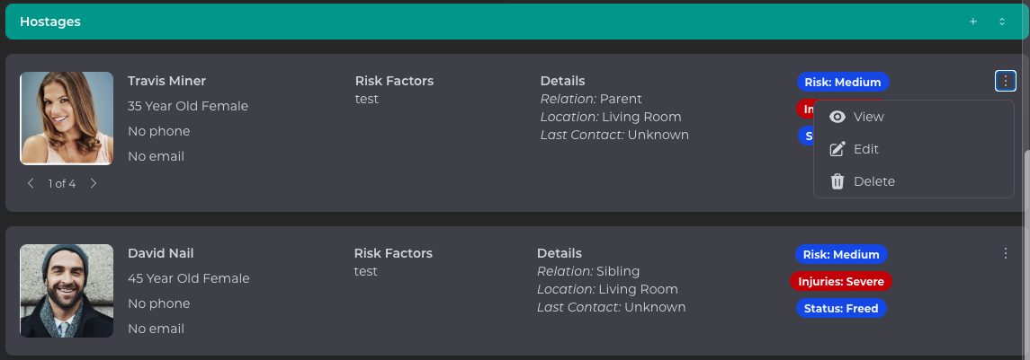Click Travis Miner's Risk: Medium badge
The height and width of the screenshot is (360, 1030).
842,82
